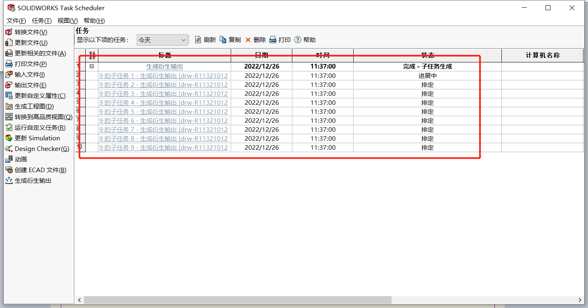Open the Export Files (输出文件) task
The image size is (588, 308).
pyautogui.click(x=9, y=85)
